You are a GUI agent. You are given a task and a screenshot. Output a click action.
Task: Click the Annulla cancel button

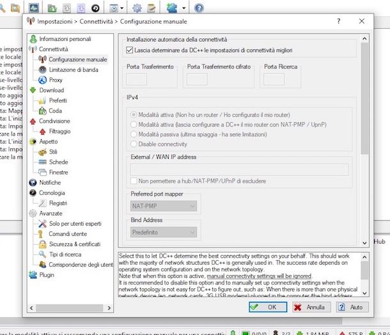311,307
